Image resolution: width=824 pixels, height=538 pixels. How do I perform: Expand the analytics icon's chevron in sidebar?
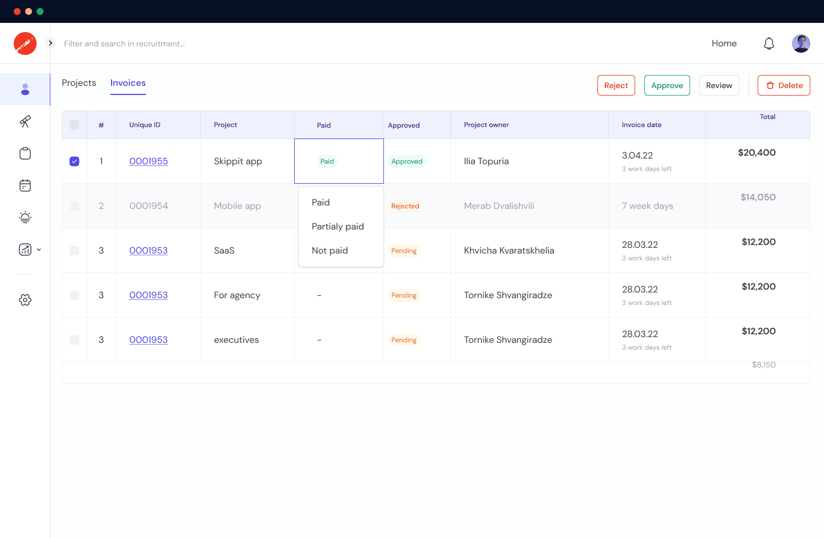coord(39,250)
